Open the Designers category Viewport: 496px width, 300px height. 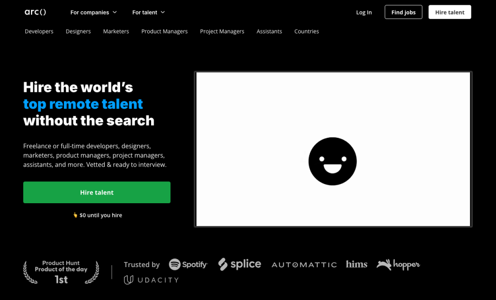tap(78, 31)
